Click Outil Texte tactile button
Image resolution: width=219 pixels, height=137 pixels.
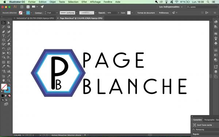pyautogui.click(x=203, y=125)
